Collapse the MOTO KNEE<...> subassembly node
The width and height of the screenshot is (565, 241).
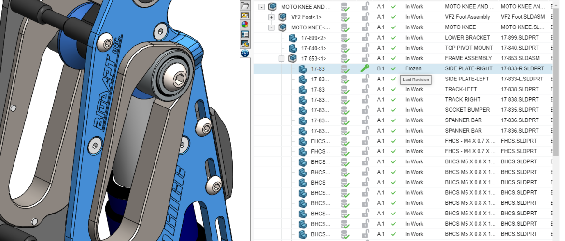point(271,27)
